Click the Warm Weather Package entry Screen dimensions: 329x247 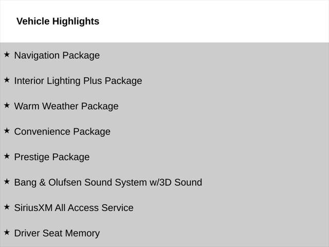click(x=66, y=106)
